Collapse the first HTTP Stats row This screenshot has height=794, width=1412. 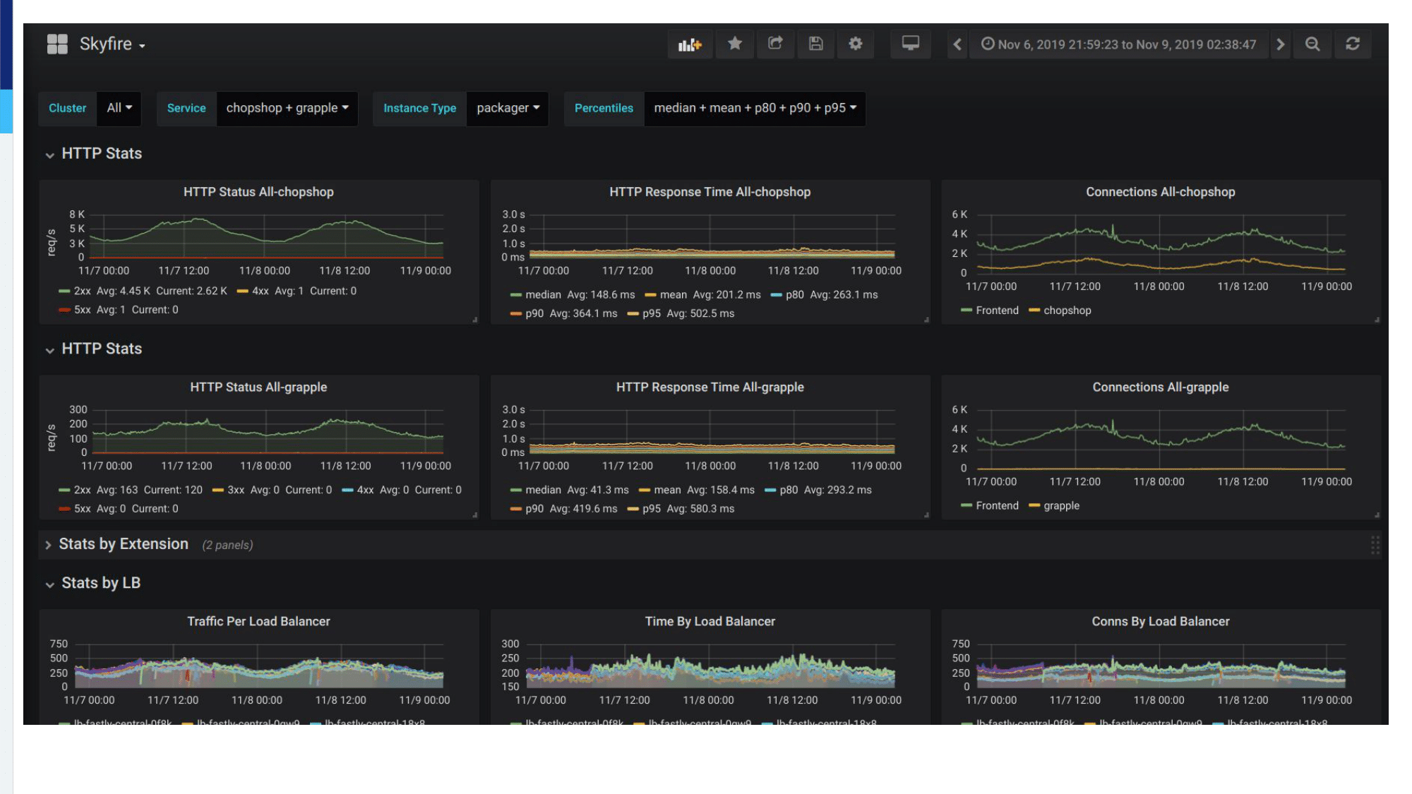pos(94,154)
